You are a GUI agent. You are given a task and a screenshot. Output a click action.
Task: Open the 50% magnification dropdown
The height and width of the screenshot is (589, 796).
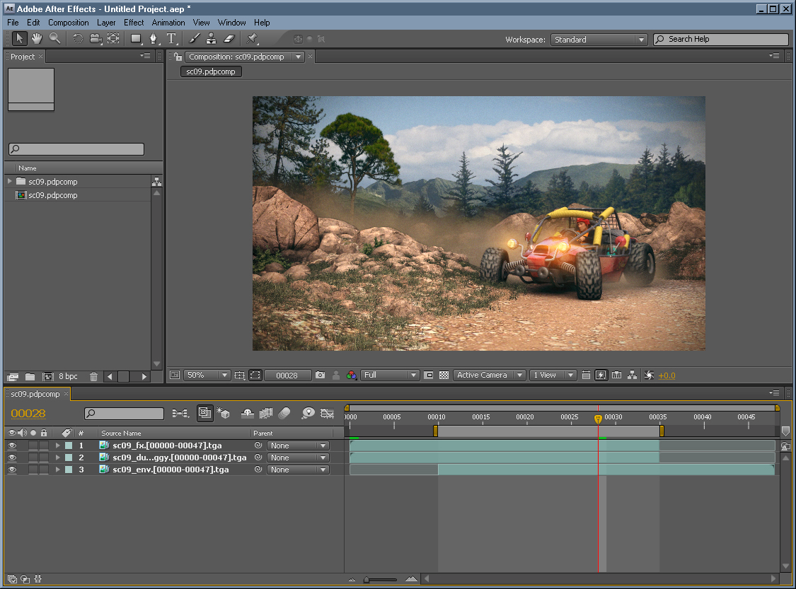(207, 375)
